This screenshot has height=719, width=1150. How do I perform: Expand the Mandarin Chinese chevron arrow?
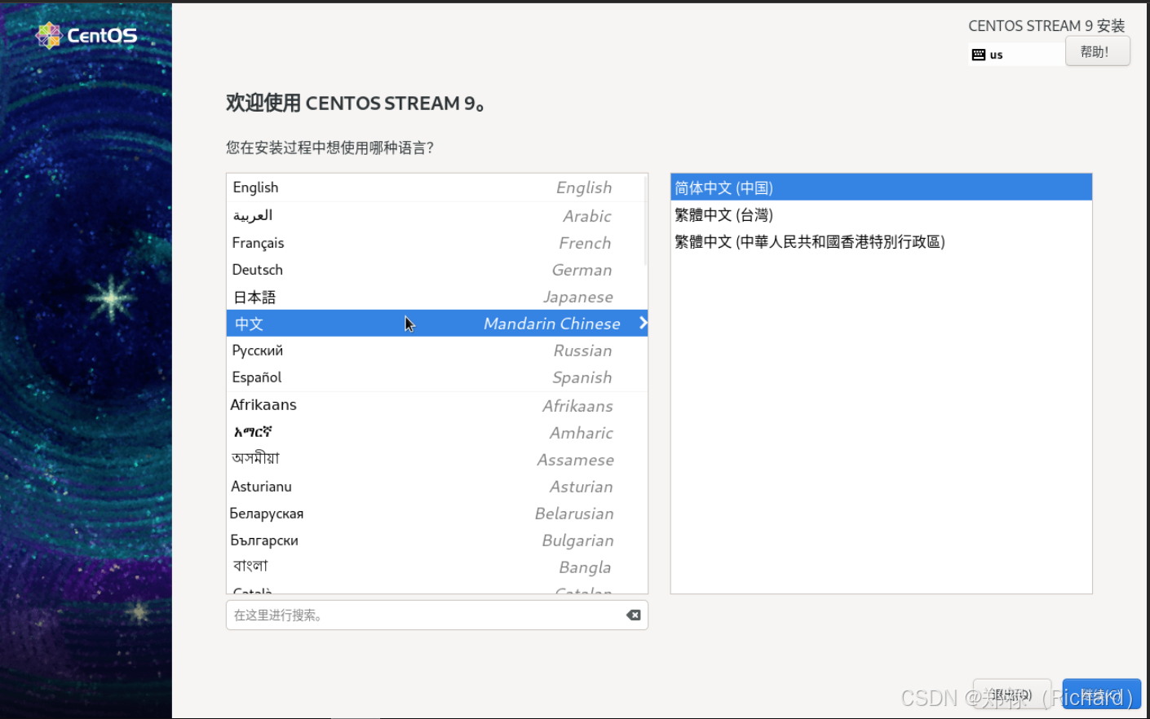pyautogui.click(x=643, y=323)
